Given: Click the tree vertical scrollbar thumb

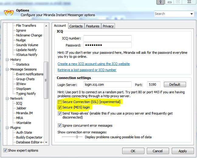Looking at the screenshot, I should coord(46,80).
